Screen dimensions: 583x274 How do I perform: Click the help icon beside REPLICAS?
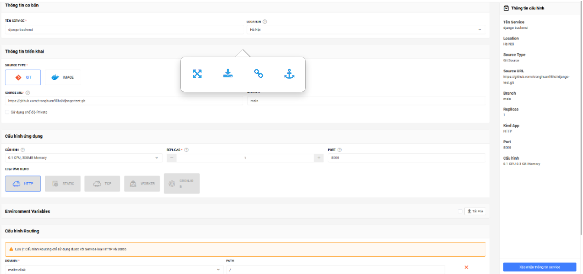pyautogui.click(x=186, y=150)
